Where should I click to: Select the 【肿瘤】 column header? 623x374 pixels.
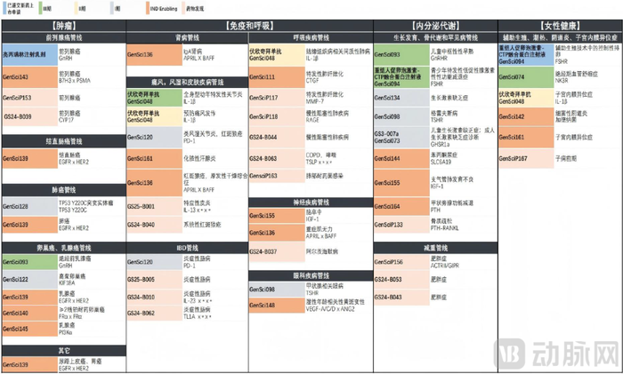[x=64, y=26]
